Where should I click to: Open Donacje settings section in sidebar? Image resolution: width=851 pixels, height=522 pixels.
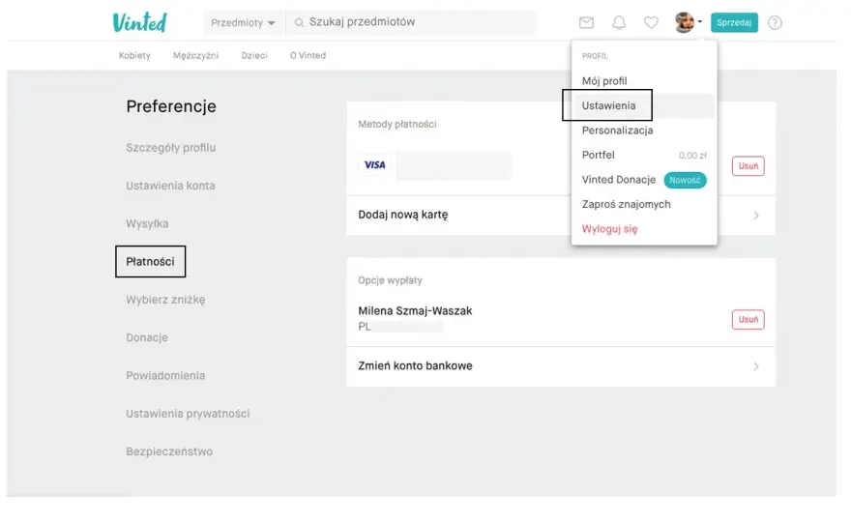[x=147, y=337]
